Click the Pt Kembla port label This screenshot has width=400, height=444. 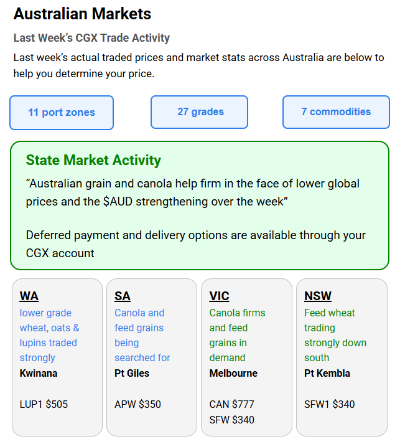pyautogui.click(x=327, y=374)
